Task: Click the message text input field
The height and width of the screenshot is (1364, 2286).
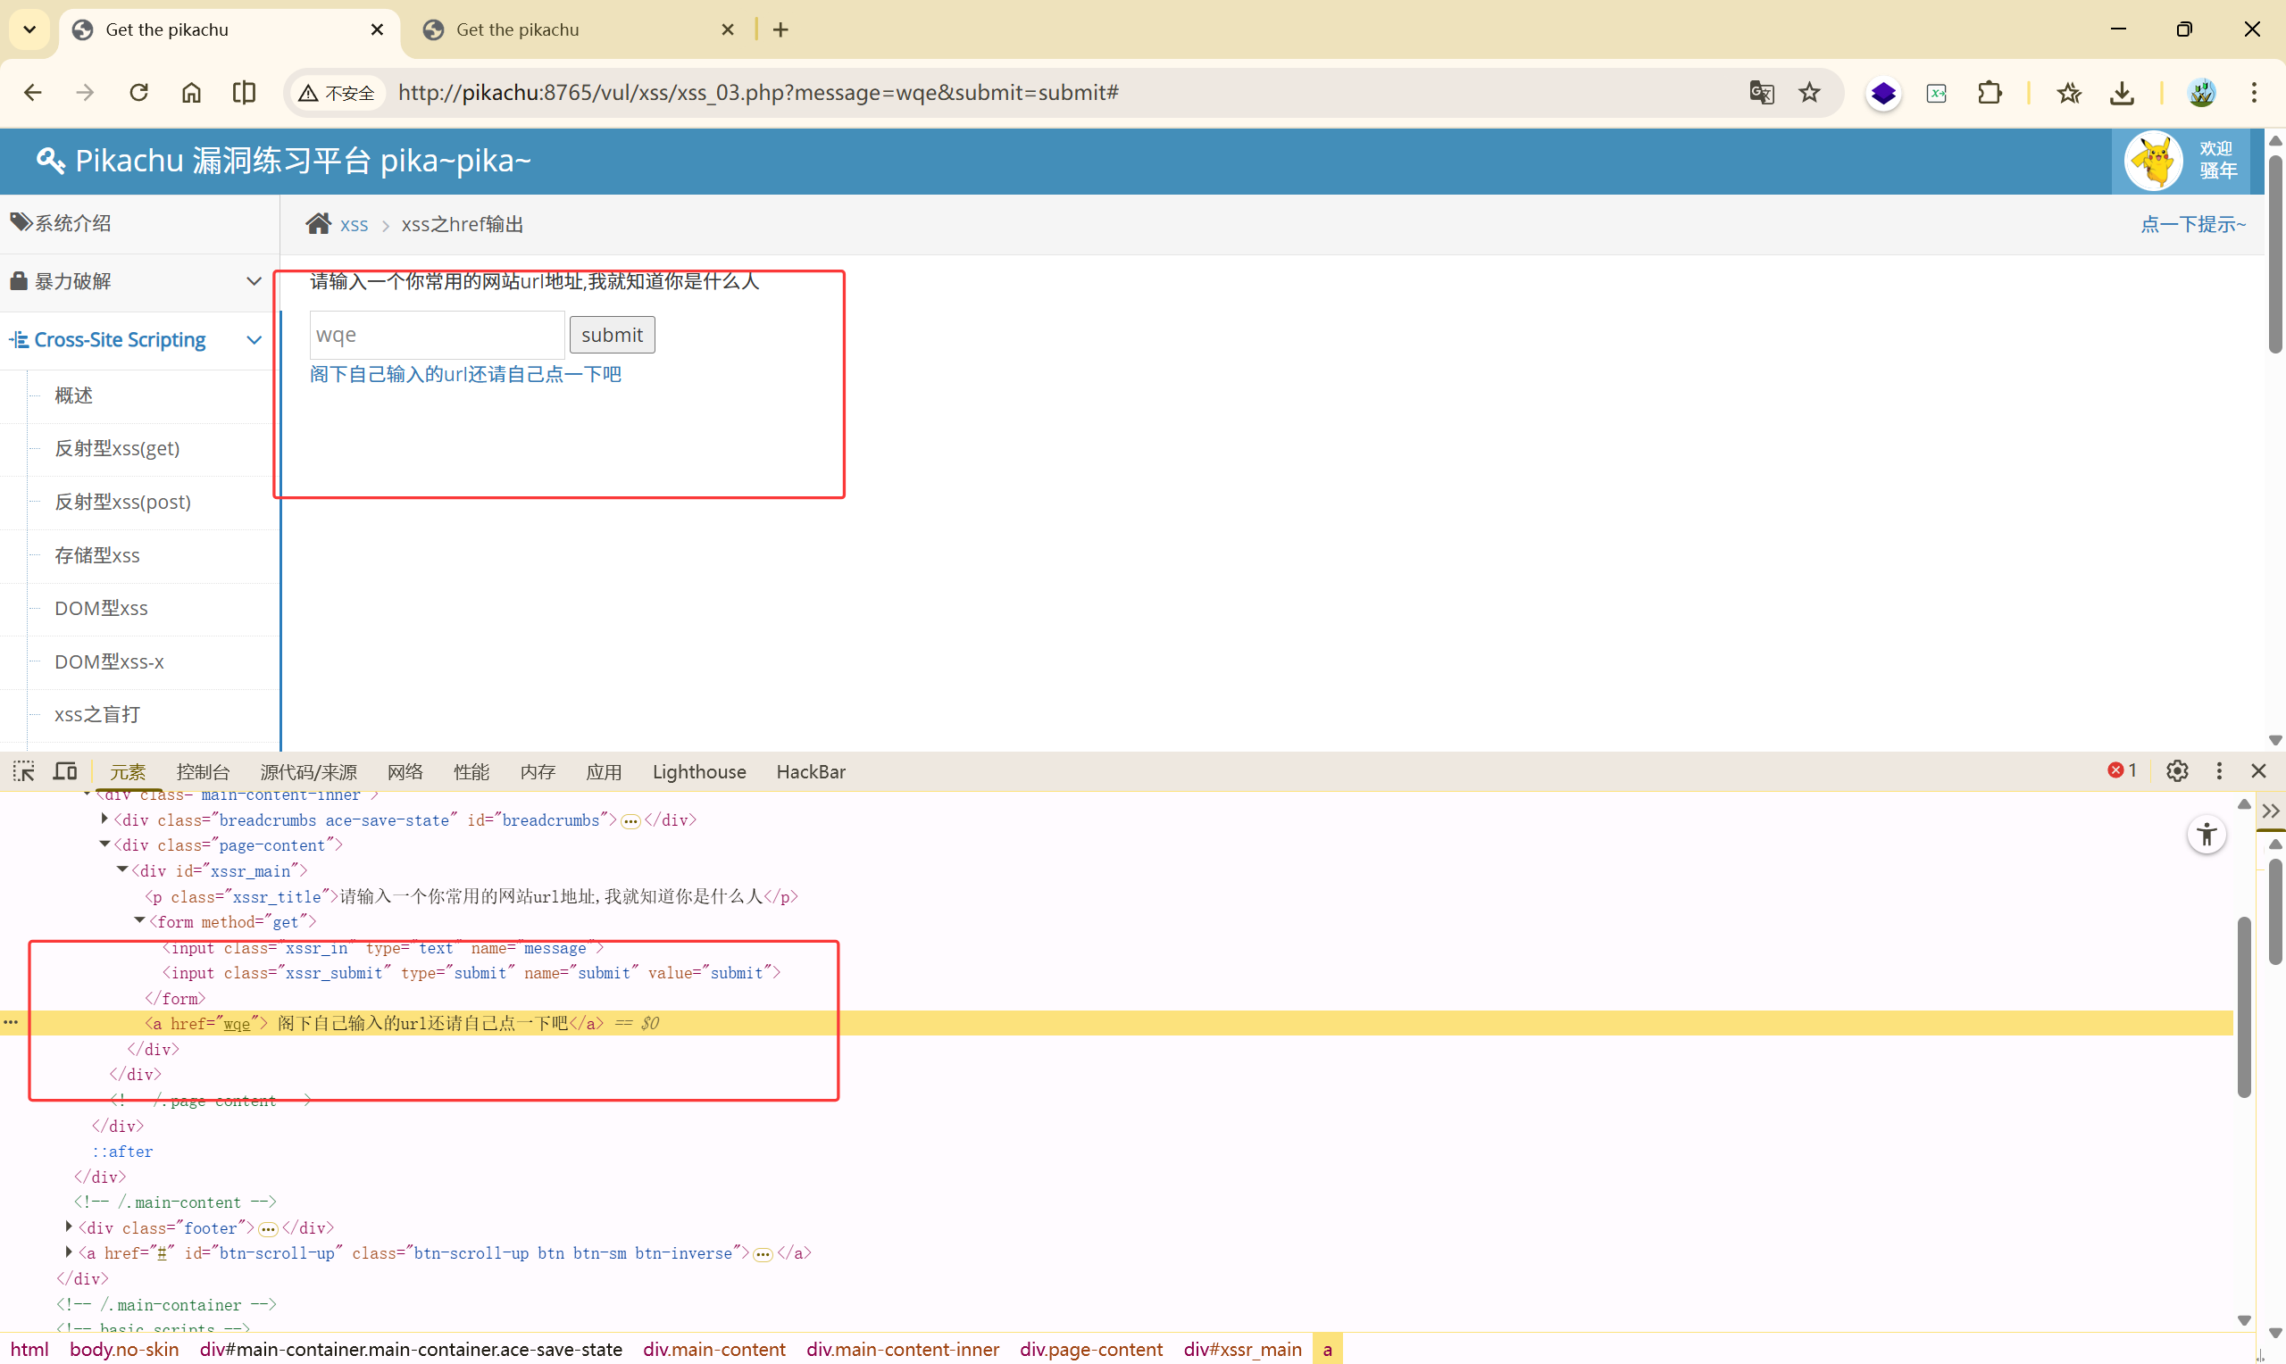Action: tap(437, 335)
